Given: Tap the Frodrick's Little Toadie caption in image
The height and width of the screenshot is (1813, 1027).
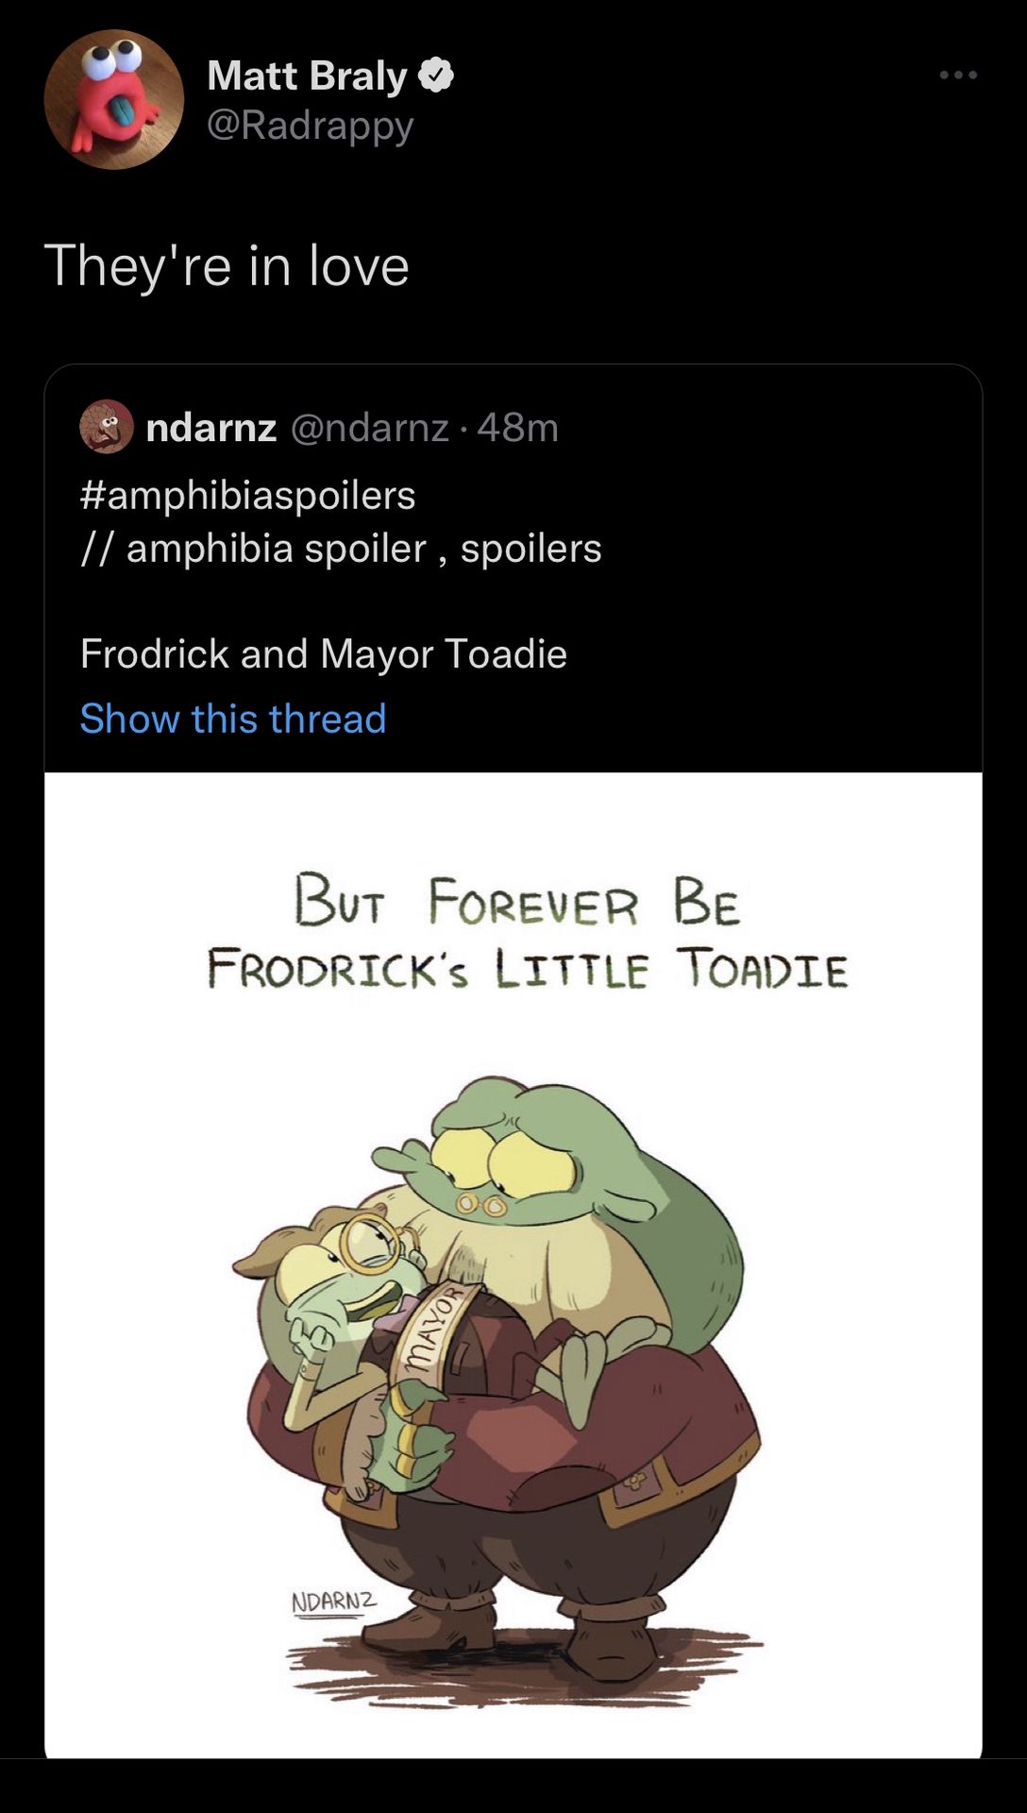Looking at the screenshot, I should click(528, 969).
